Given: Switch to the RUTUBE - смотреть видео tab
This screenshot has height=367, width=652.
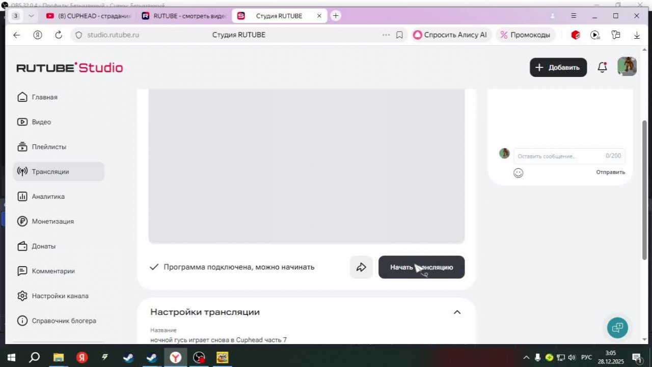Looking at the screenshot, I should (x=184, y=16).
